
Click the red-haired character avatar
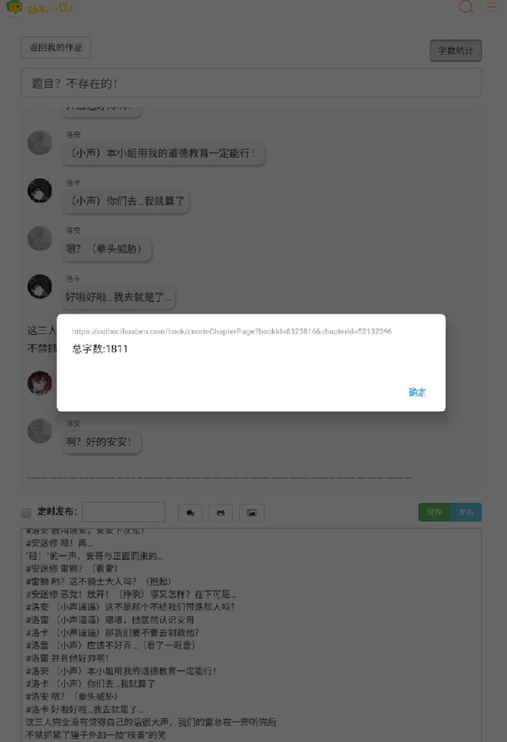click(x=40, y=382)
